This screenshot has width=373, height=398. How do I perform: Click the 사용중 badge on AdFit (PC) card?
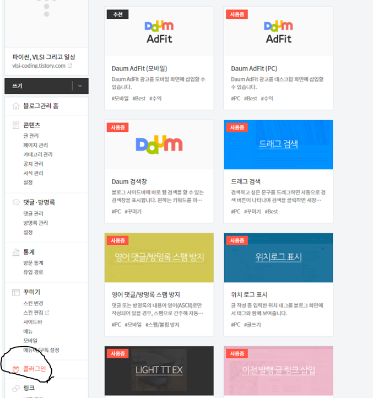click(237, 14)
